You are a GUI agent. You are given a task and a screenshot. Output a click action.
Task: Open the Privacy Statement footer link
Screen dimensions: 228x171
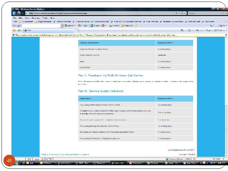pos(66,155)
